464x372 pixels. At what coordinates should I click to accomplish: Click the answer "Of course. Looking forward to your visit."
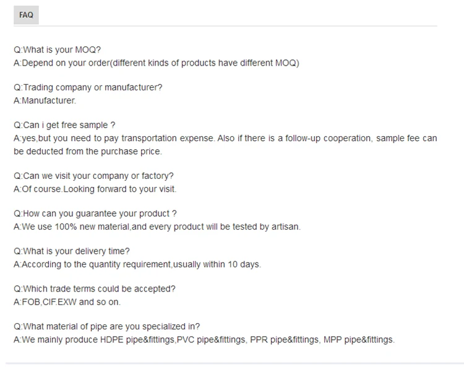click(95, 189)
